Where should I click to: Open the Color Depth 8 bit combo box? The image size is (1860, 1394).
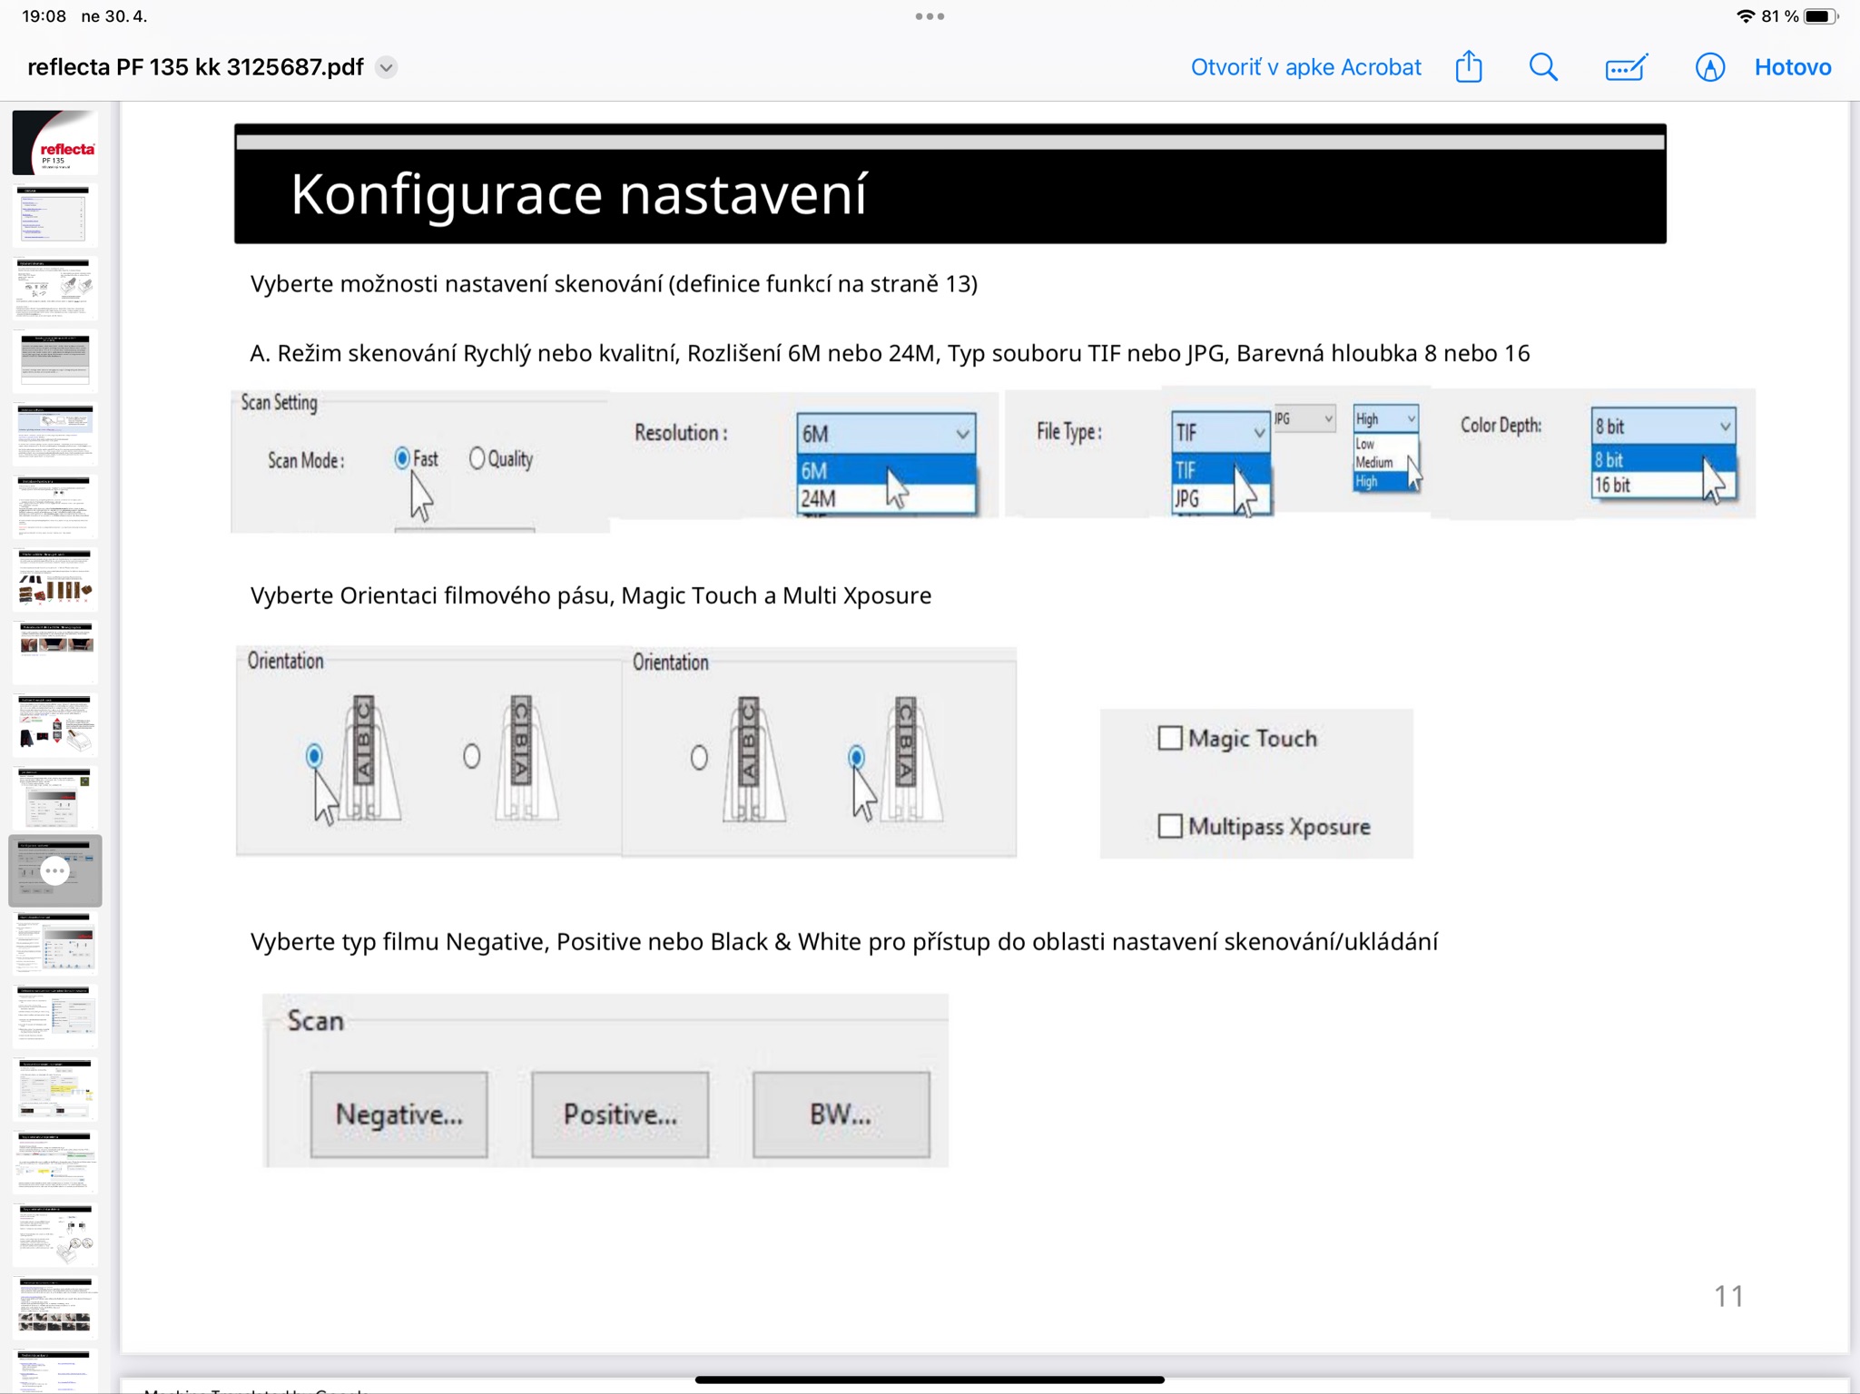coord(1663,426)
